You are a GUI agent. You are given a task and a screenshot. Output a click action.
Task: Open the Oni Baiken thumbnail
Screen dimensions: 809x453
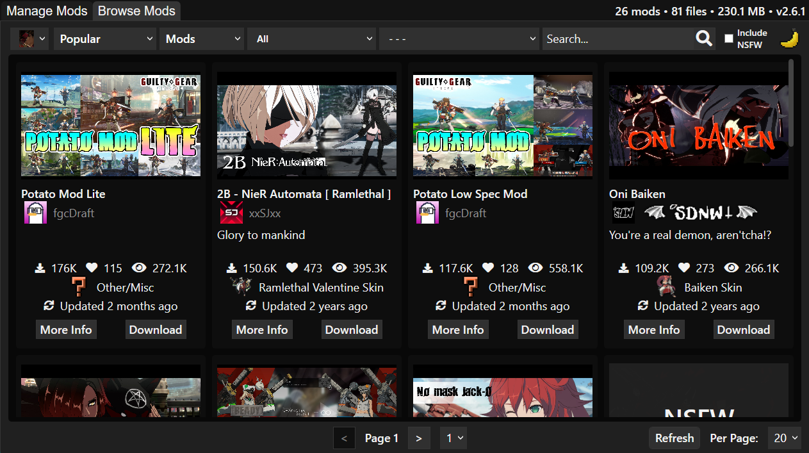pos(699,126)
